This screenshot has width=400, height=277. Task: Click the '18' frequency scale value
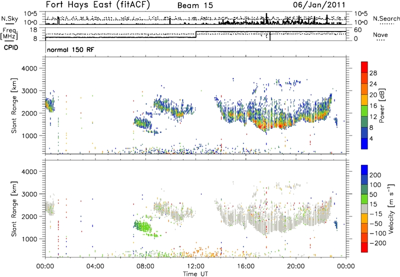[33, 30]
